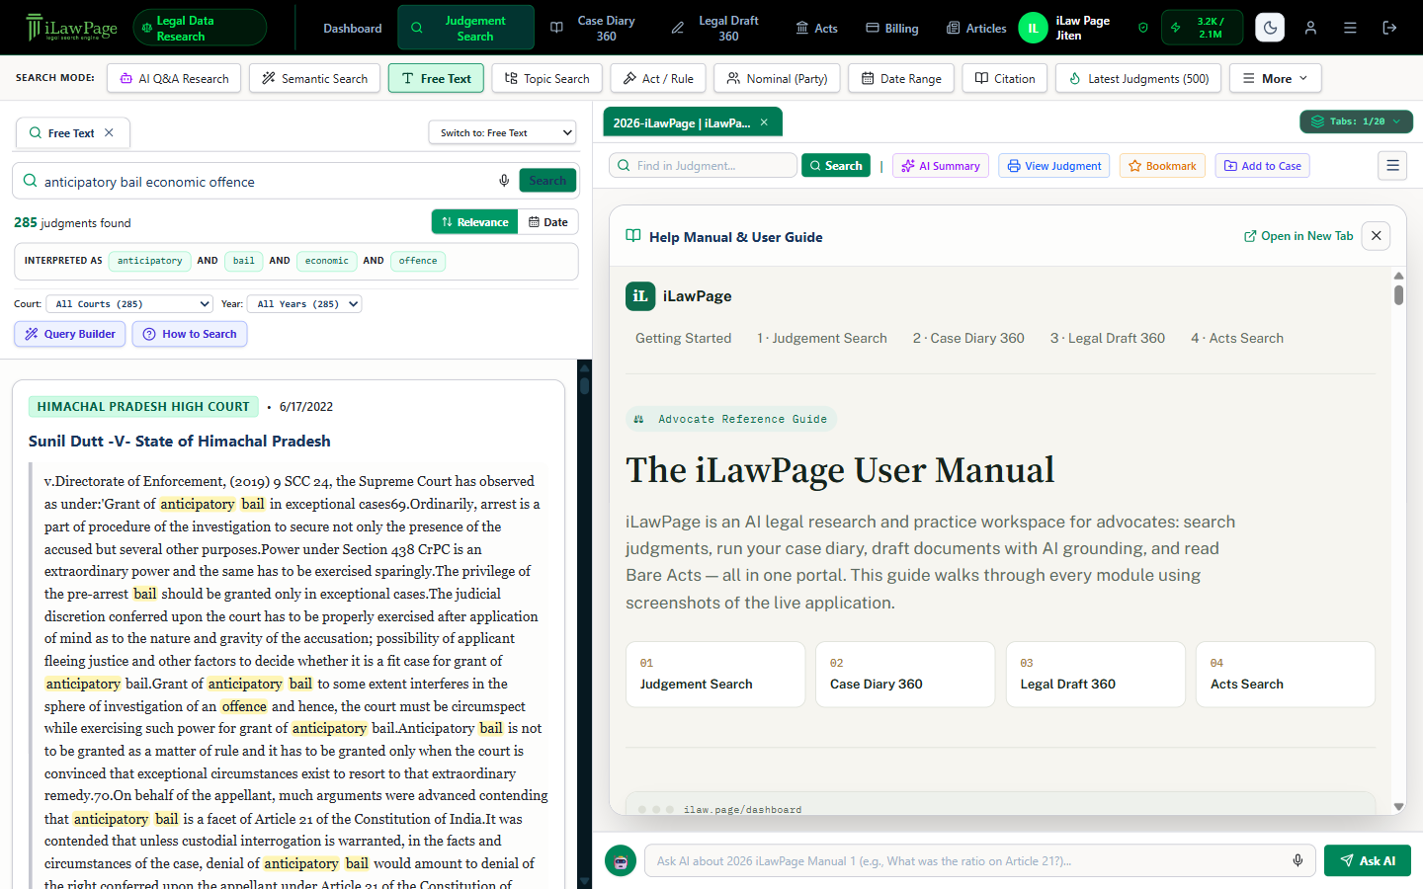Go to Billing section

point(892,28)
